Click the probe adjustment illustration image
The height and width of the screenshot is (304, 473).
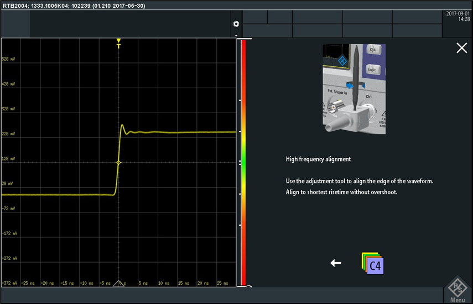point(354,89)
